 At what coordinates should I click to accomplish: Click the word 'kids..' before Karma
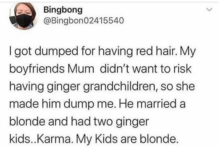click(x=23, y=139)
